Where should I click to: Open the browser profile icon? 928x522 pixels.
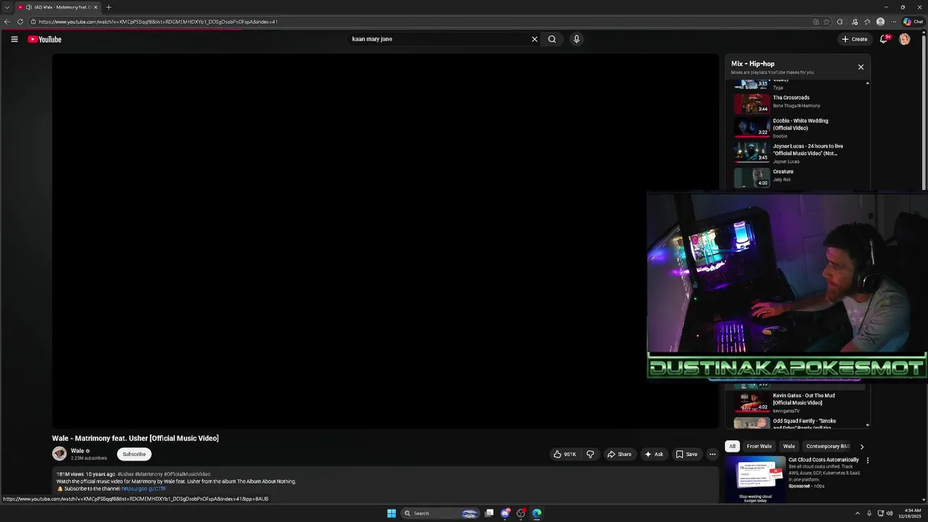880,22
